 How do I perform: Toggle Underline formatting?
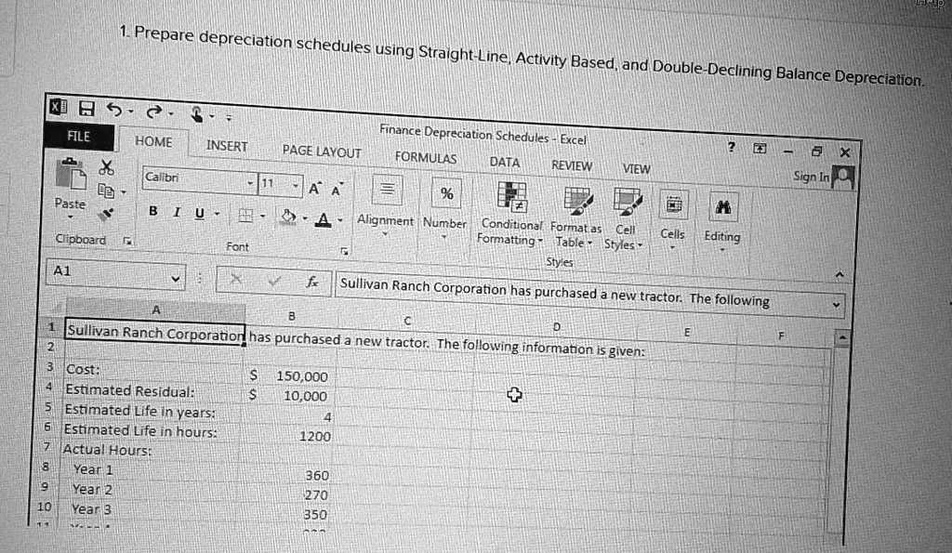199,213
